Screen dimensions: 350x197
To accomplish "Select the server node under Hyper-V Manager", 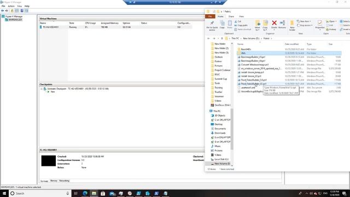I will pos(14,20).
